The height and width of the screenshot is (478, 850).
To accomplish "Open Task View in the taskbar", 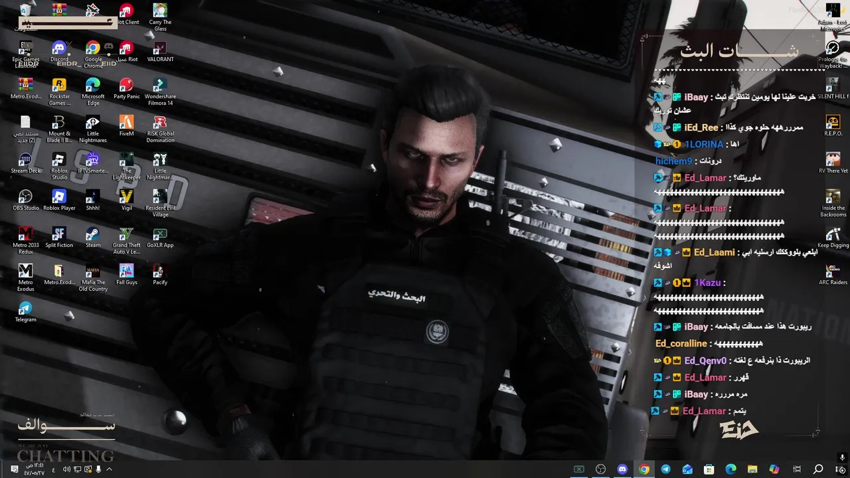I will tap(797, 469).
